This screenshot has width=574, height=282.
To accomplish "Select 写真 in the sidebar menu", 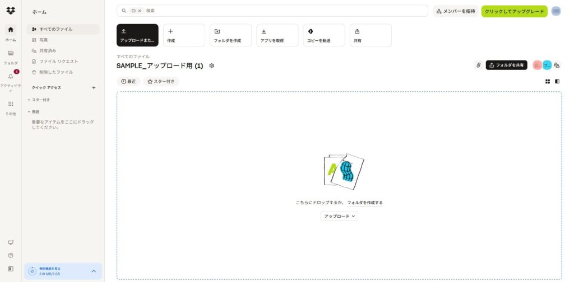I will [x=43, y=40].
